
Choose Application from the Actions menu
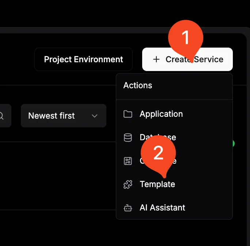click(x=161, y=114)
